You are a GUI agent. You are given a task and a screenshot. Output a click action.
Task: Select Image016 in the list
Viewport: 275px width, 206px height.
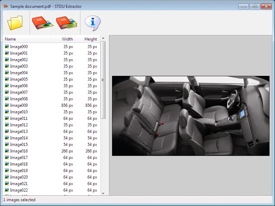click(x=51, y=151)
